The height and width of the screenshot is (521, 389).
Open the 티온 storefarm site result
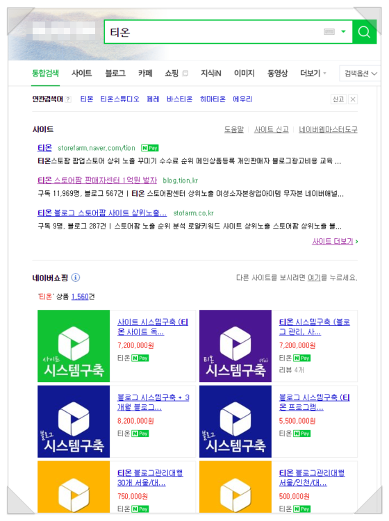click(45, 148)
